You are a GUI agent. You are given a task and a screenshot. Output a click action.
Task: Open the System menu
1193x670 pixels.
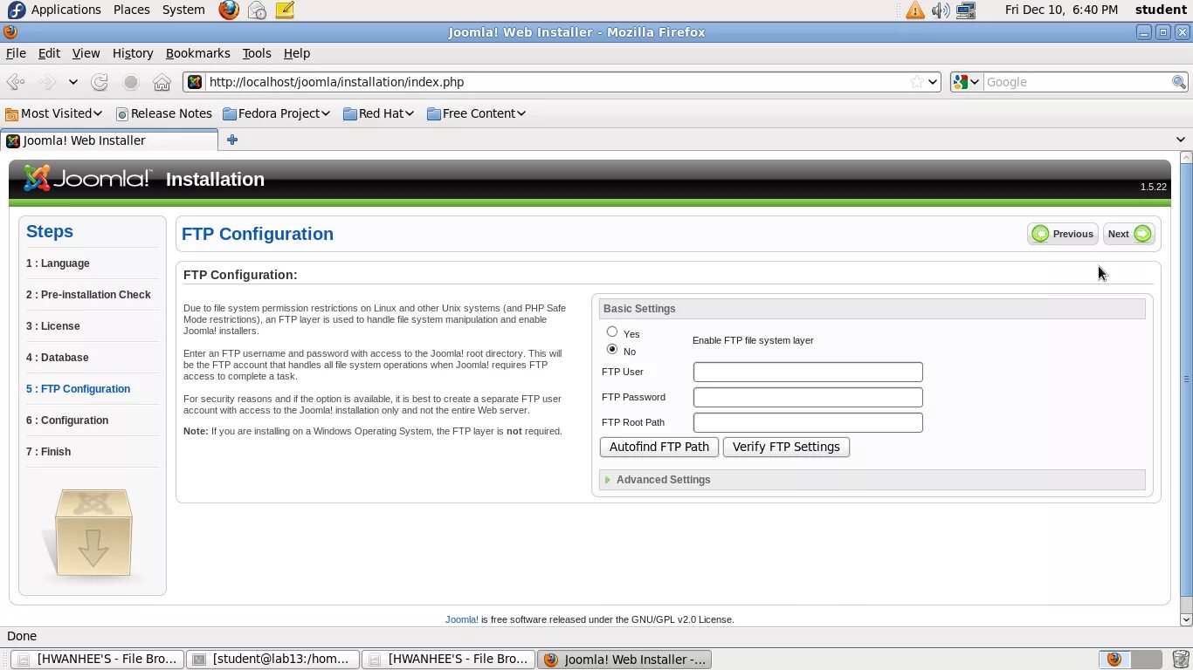(x=183, y=10)
